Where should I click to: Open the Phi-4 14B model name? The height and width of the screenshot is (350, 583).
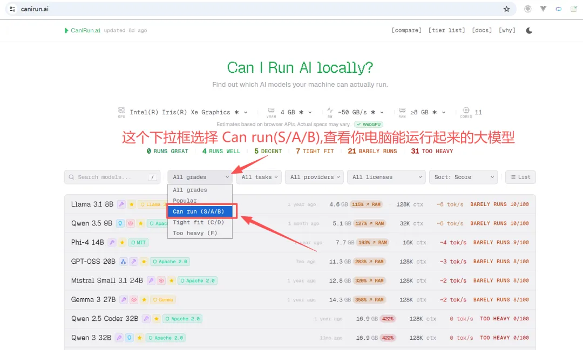[x=87, y=243]
